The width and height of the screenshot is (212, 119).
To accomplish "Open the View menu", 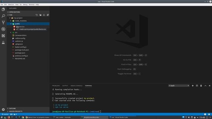I will (x=17, y=5).
